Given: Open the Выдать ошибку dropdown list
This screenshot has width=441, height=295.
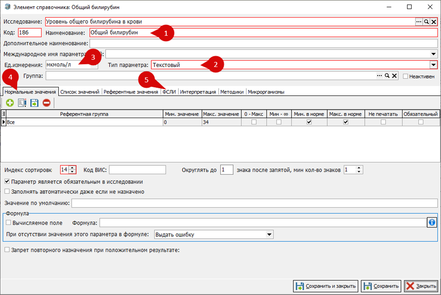Looking at the screenshot, I should click(x=269, y=234).
